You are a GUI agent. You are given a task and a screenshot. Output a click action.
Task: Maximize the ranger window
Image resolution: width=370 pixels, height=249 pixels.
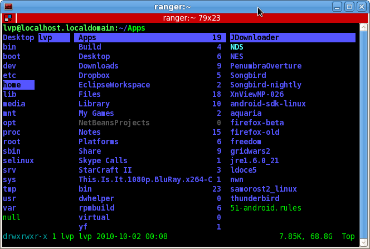[349, 7]
